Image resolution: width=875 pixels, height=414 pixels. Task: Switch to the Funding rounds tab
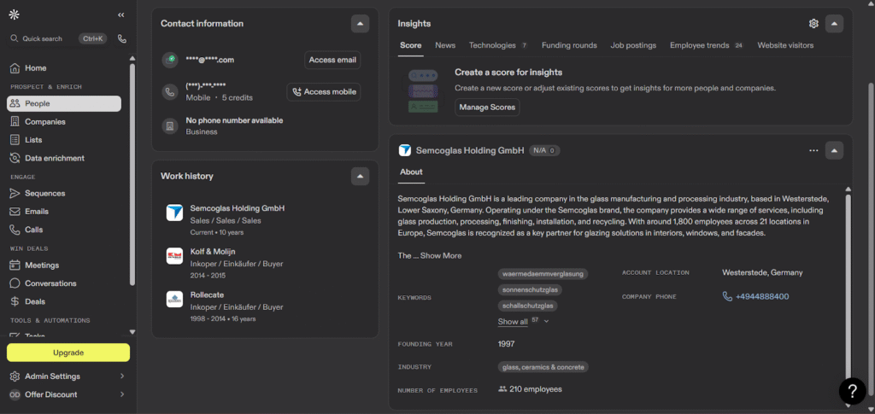[x=569, y=45]
